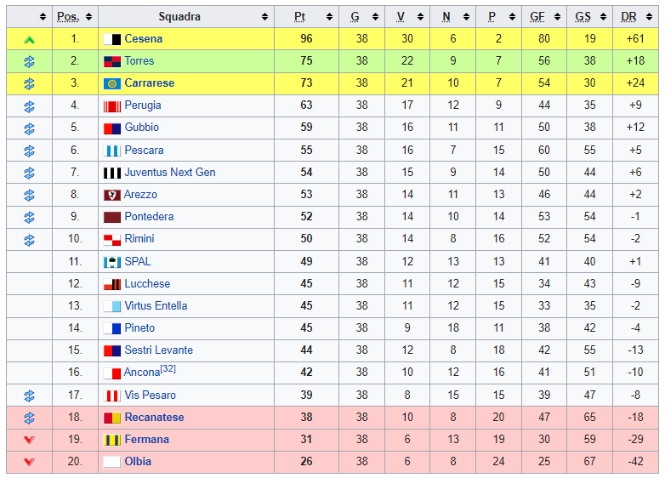Open footnote 32 next to Ancona
665x478 pixels.
(x=168, y=369)
